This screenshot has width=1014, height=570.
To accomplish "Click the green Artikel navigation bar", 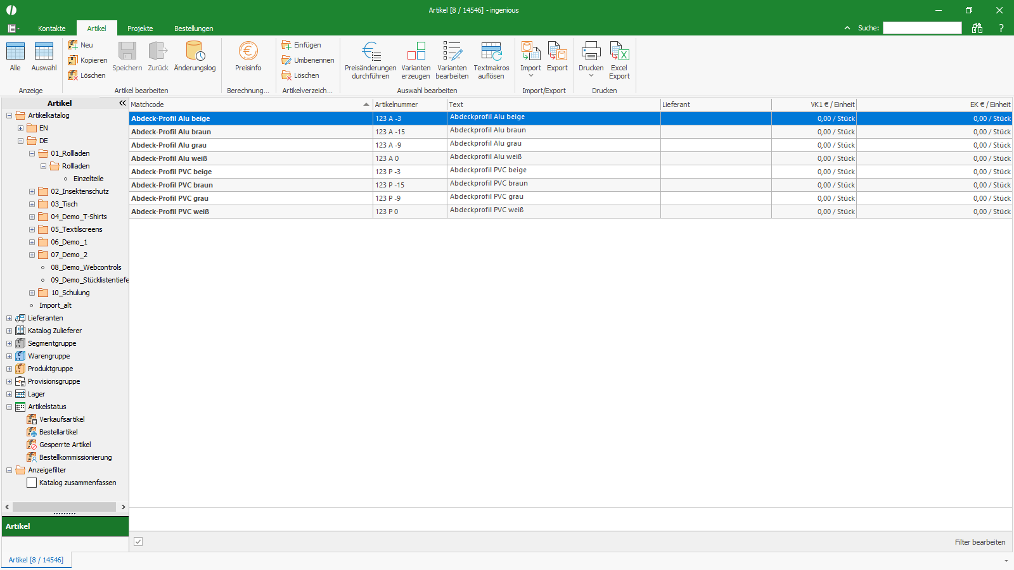I will coord(65,526).
